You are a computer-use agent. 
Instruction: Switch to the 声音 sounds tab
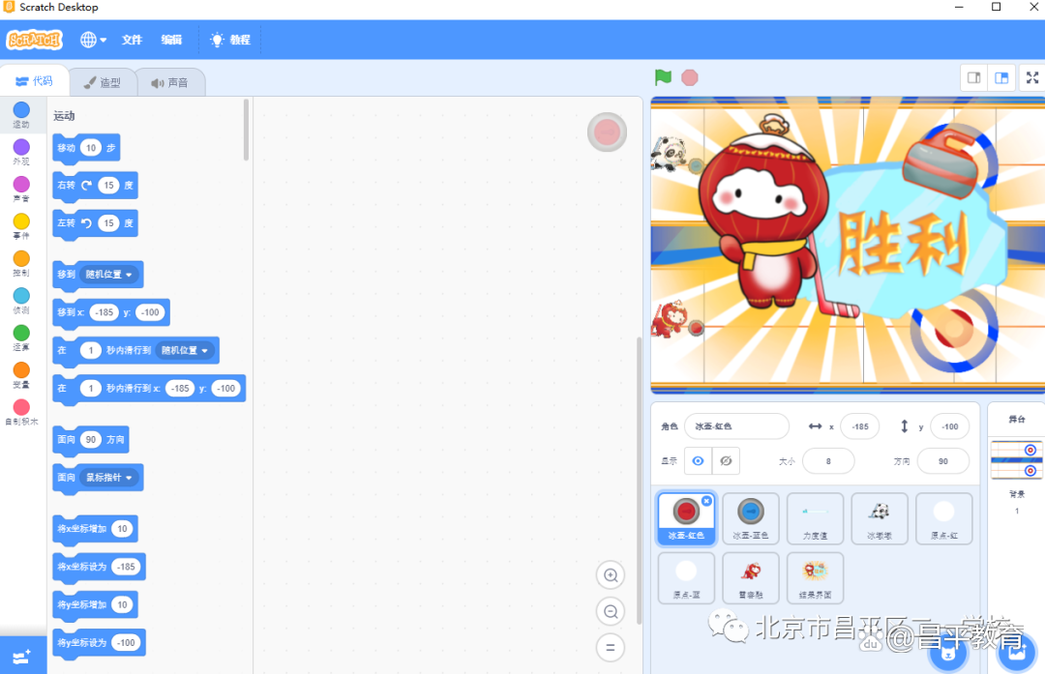170,82
